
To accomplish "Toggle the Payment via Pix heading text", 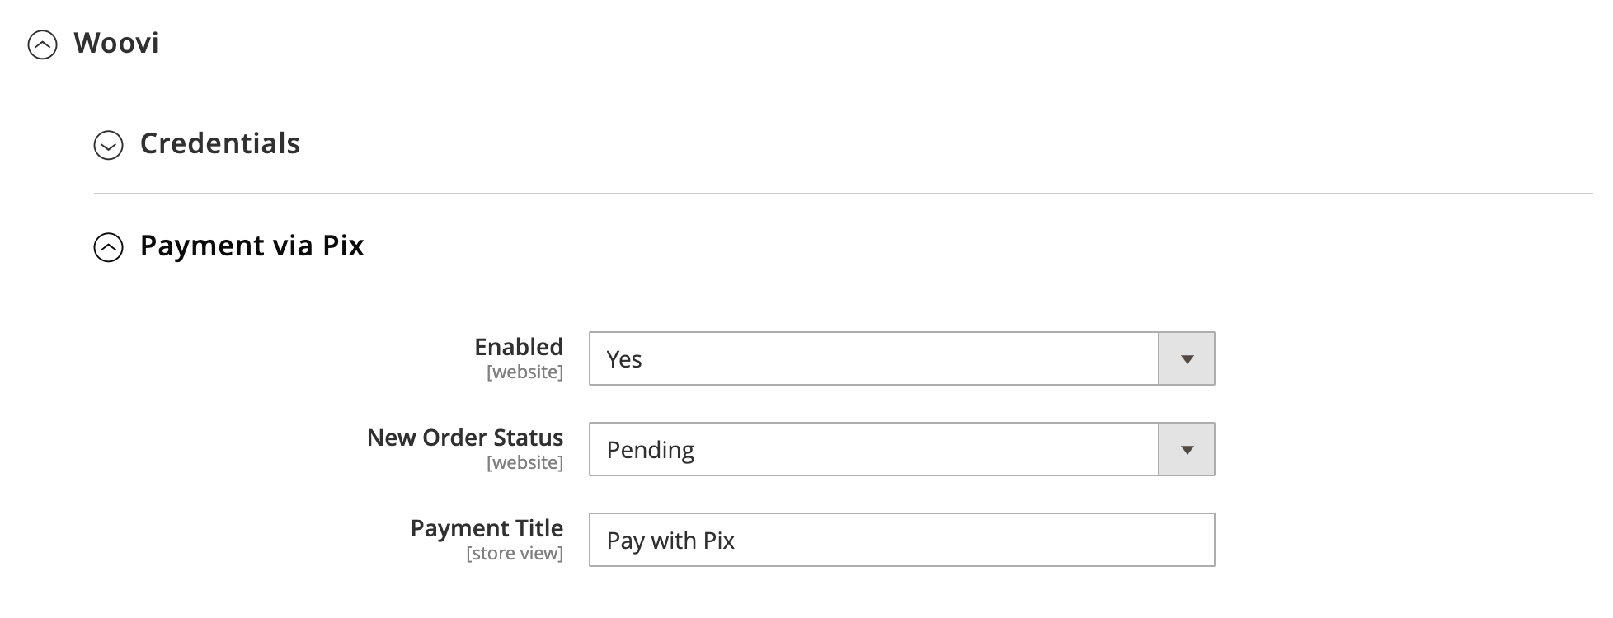I will (x=252, y=246).
